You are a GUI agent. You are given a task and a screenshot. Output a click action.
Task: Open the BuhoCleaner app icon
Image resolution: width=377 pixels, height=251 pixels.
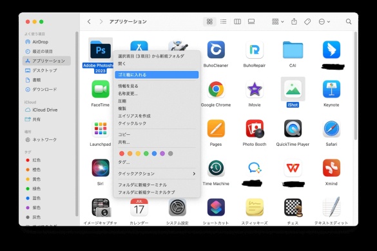[x=216, y=50]
